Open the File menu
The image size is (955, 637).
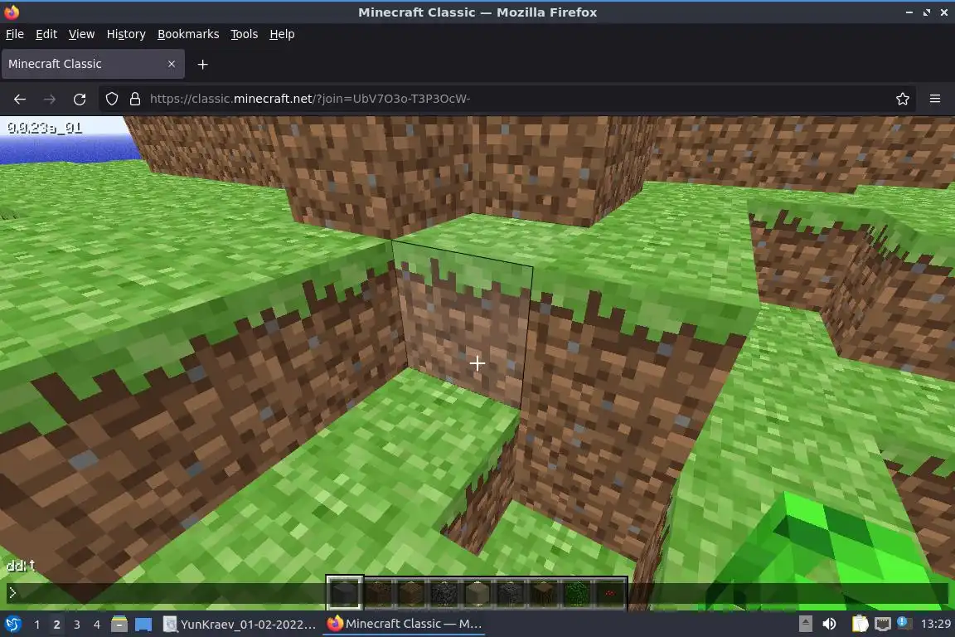(x=15, y=34)
